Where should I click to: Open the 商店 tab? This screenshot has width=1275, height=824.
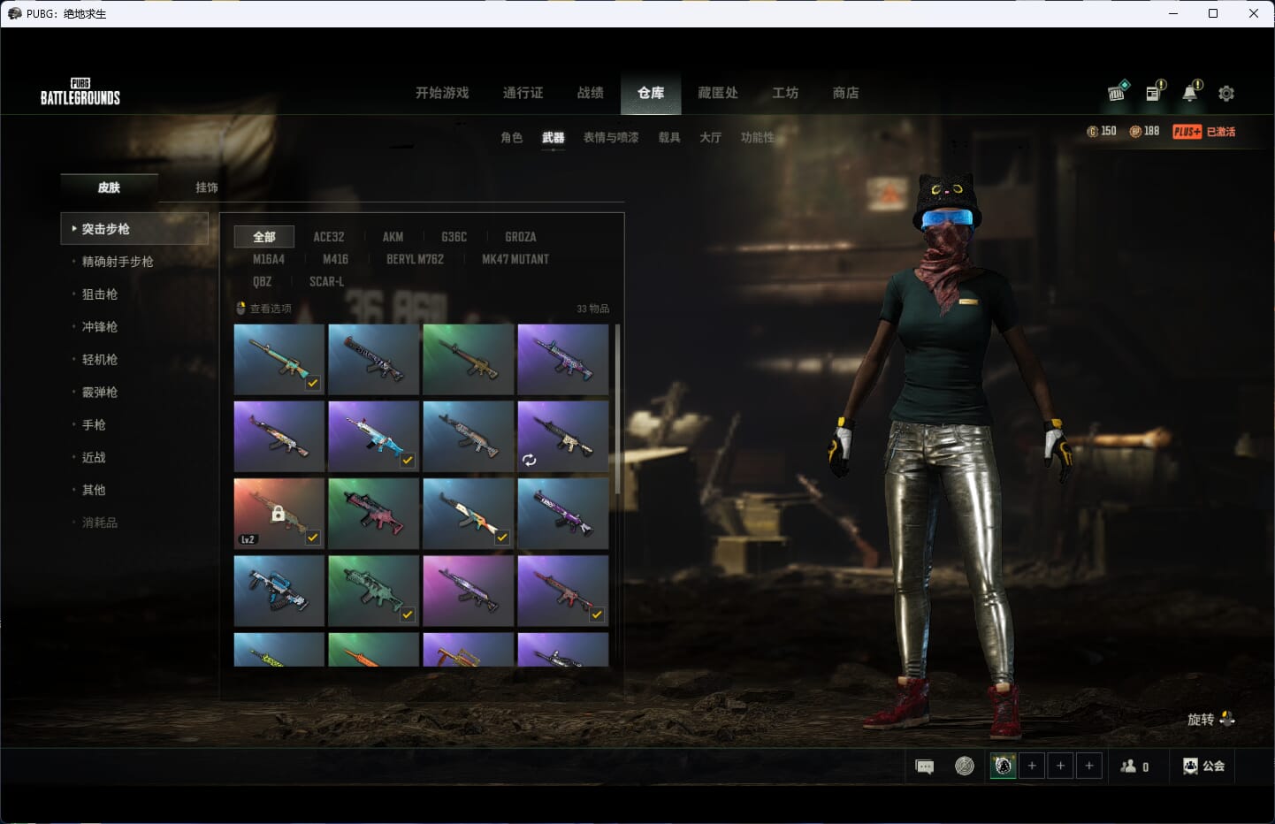click(845, 93)
